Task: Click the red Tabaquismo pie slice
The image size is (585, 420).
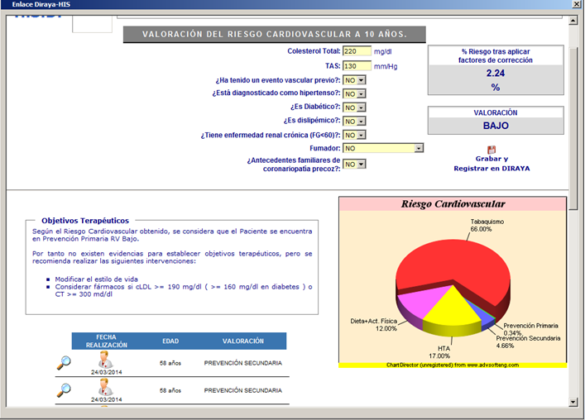Action: 455,261
